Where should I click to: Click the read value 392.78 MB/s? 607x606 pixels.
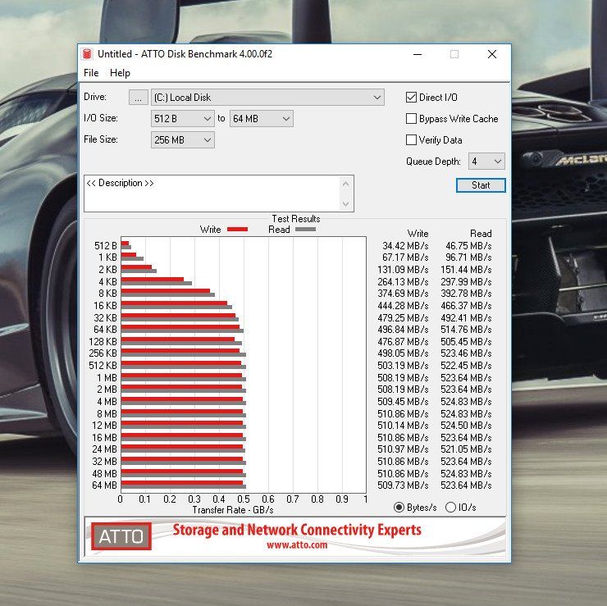pyautogui.click(x=466, y=294)
